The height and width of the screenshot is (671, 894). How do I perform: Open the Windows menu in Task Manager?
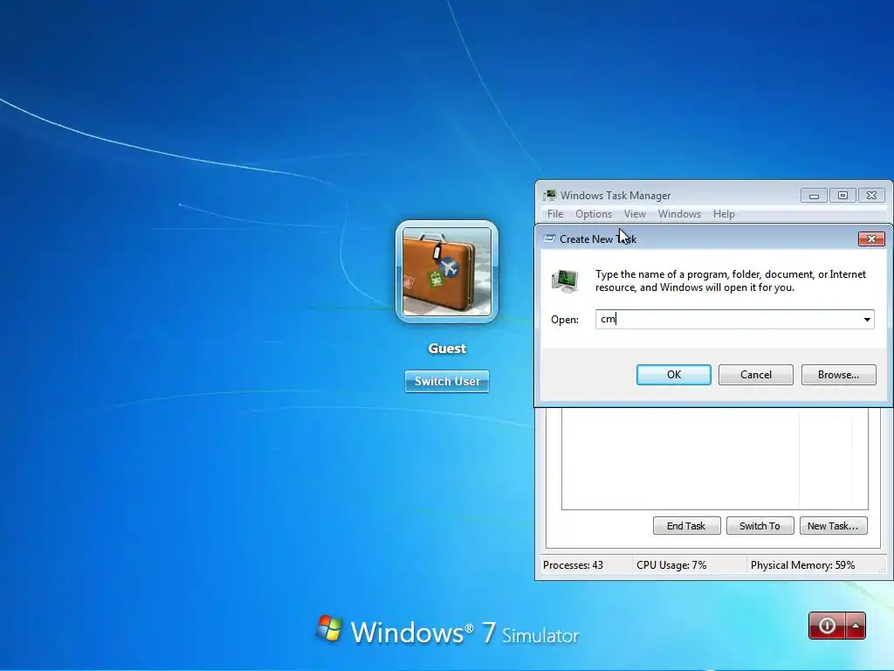pos(679,214)
